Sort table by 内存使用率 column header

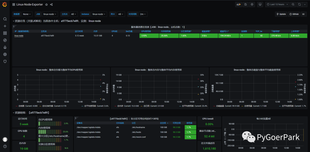pyautogui.click(x=166, y=31)
